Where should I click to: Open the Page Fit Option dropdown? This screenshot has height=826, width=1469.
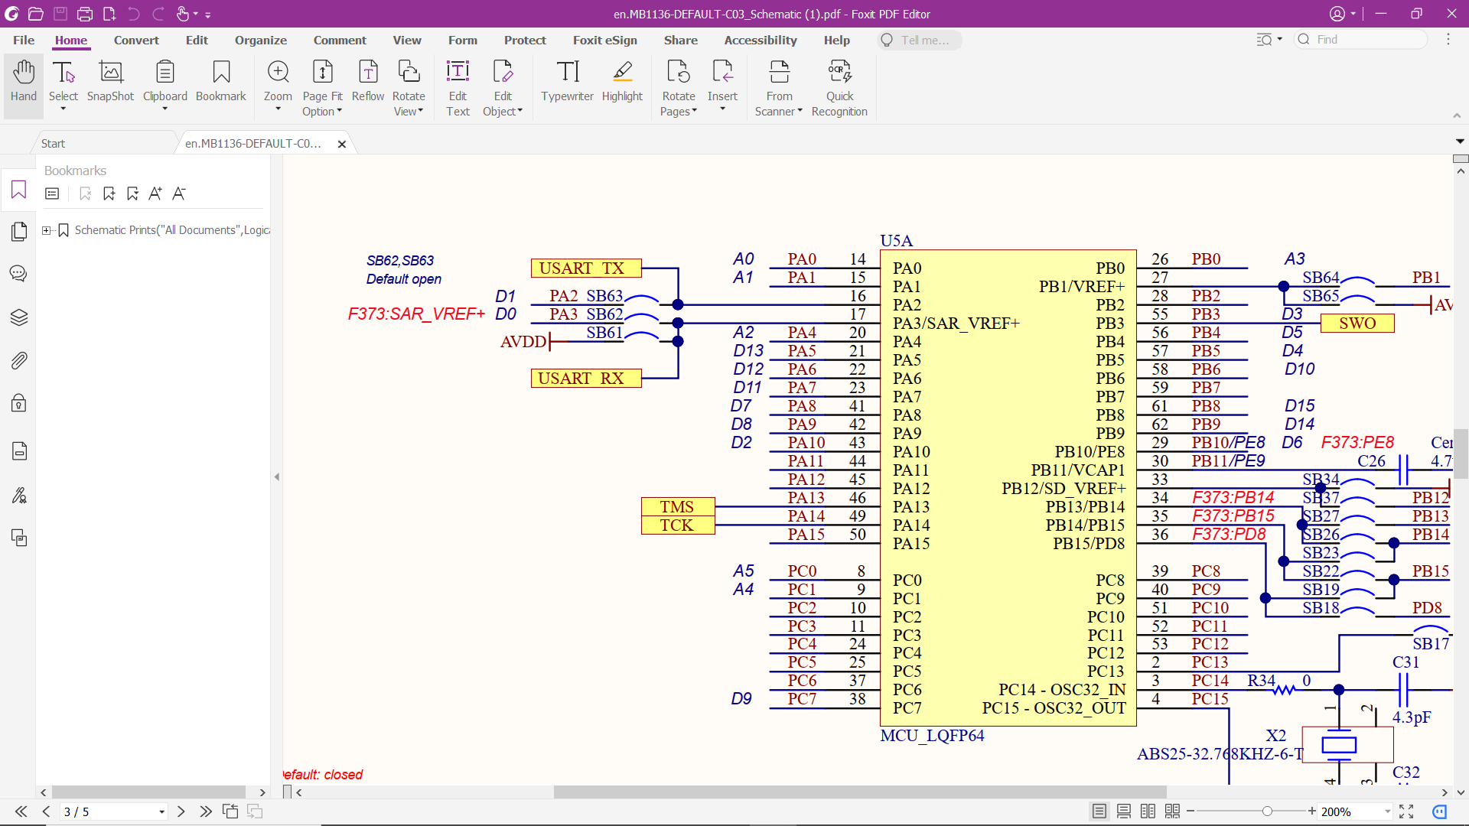click(322, 86)
